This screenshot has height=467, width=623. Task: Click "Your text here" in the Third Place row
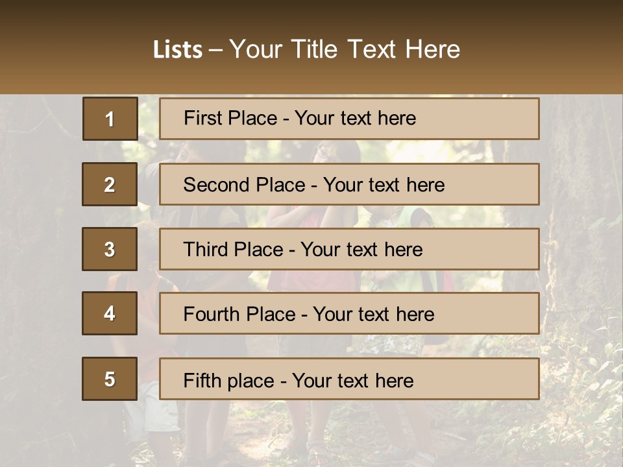[361, 250]
